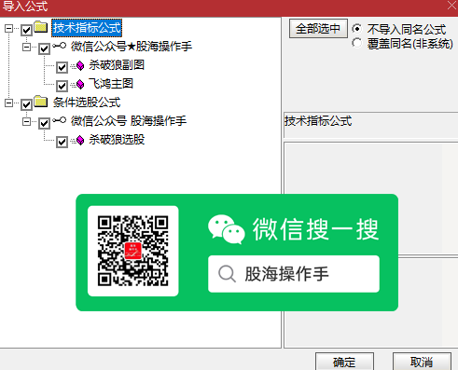458x370 pixels.
Task: Select the 飞鸿主图 formula row
Action: coord(111,84)
